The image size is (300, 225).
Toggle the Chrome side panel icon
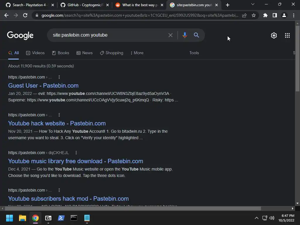coord(275,15)
